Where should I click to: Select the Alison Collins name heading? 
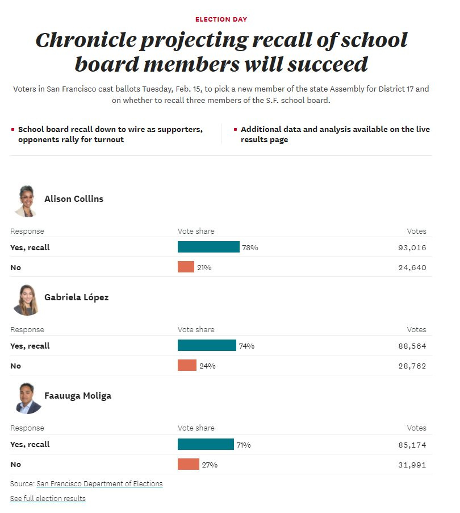(74, 199)
